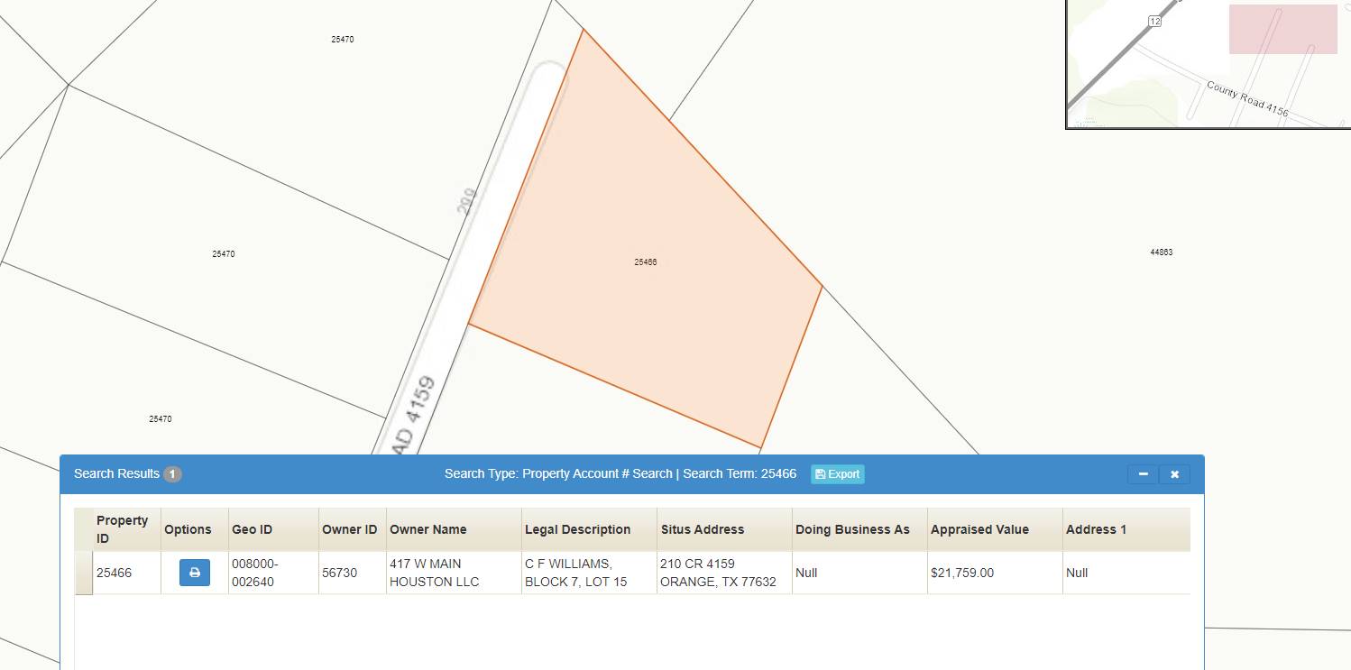Click the owner name 417 W MAIN HOUSTON LLC
Image resolution: width=1351 pixels, height=670 pixels.
point(434,573)
